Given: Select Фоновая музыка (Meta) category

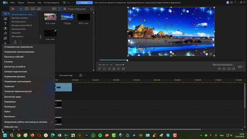Looking at the screenshot, I should (22, 25).
